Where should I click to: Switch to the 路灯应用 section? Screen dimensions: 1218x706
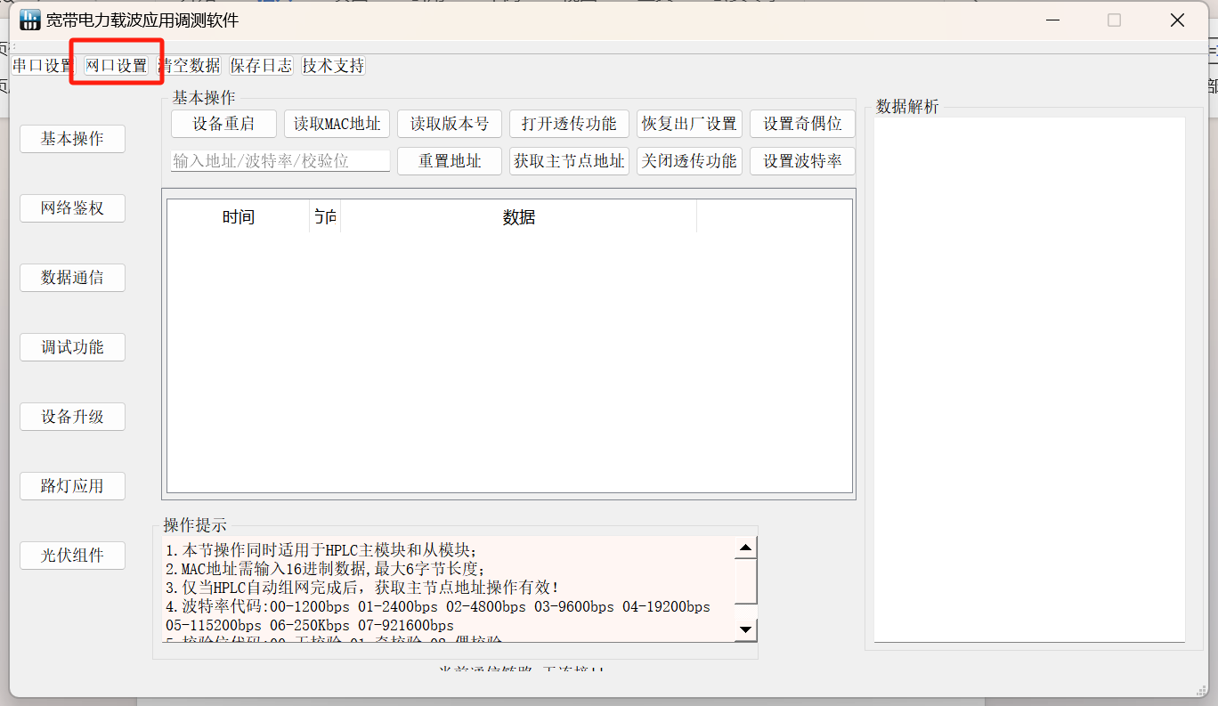pyautogui.click(x=72, y=485)
